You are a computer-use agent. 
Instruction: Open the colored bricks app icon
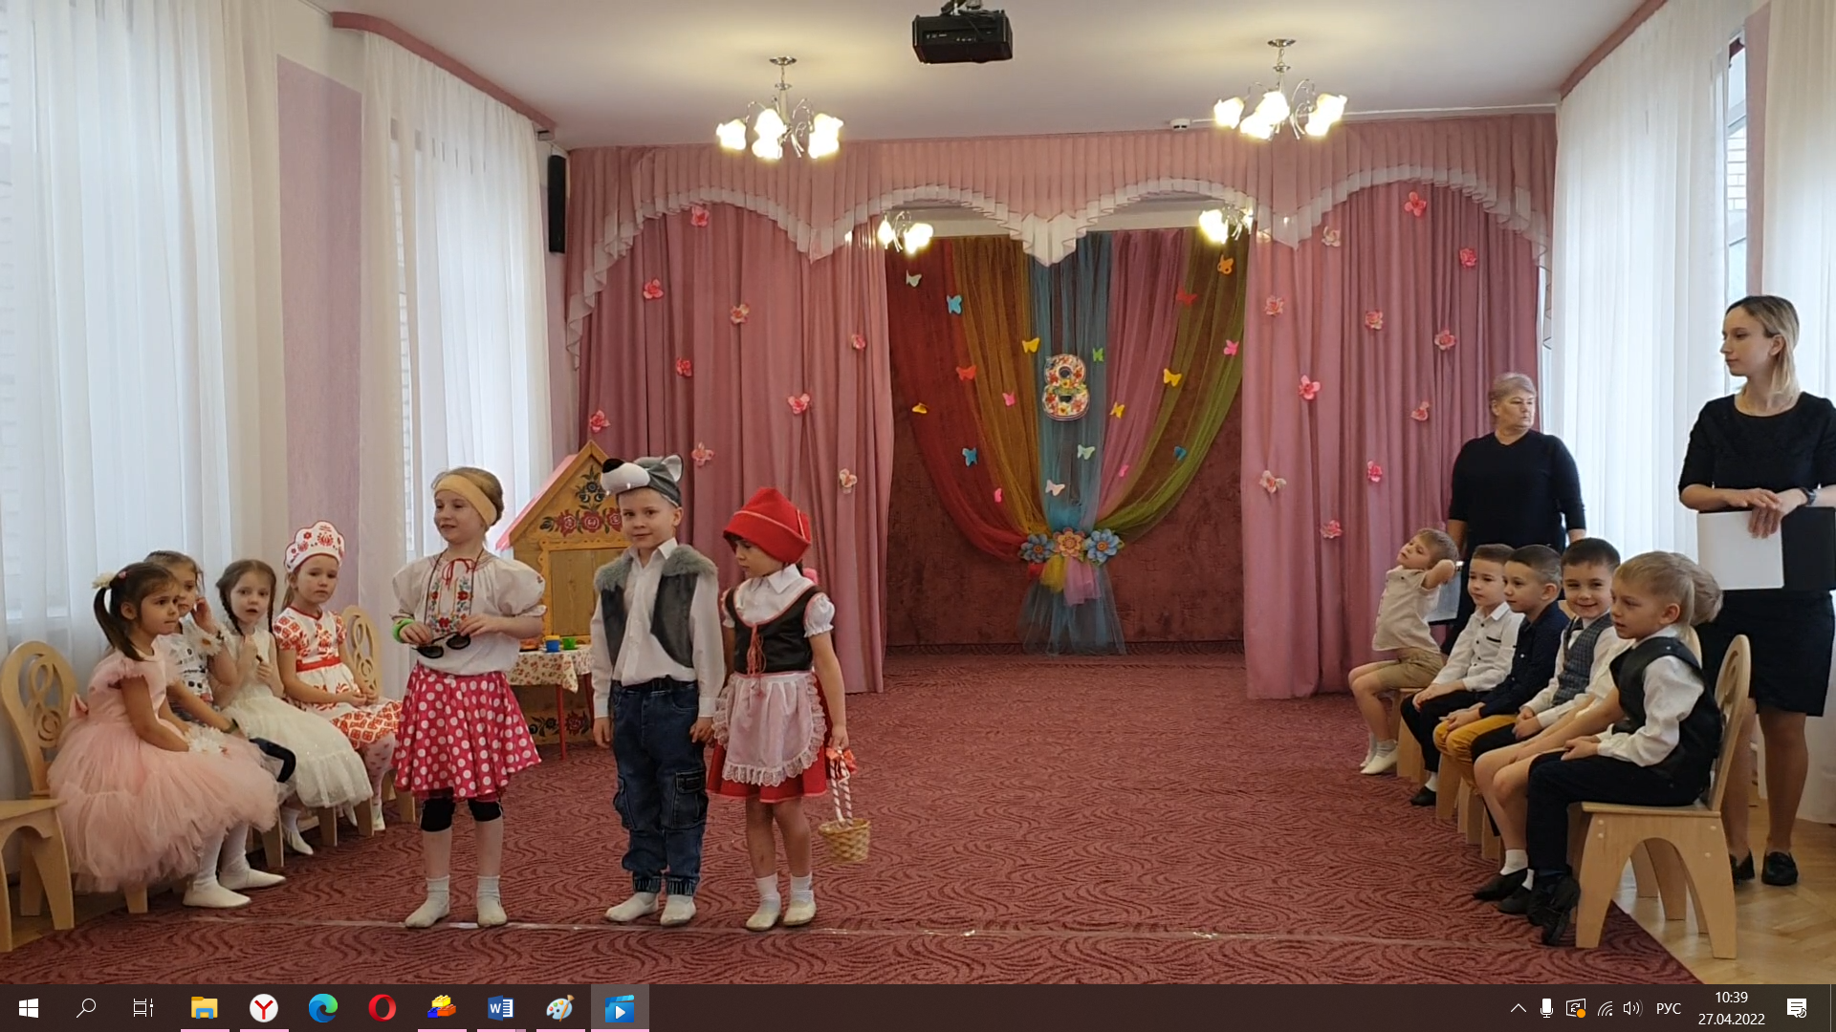coord(442,1008)
